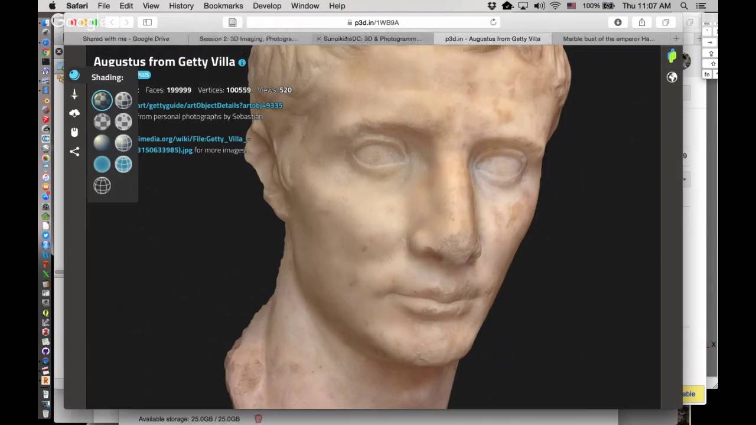Image resolution: width=756 pixels, height=425 pixels.
Task: Switch to 'SunoikisisDC: 3D & Photogramm' tab
Action: (x=373, y=39)
